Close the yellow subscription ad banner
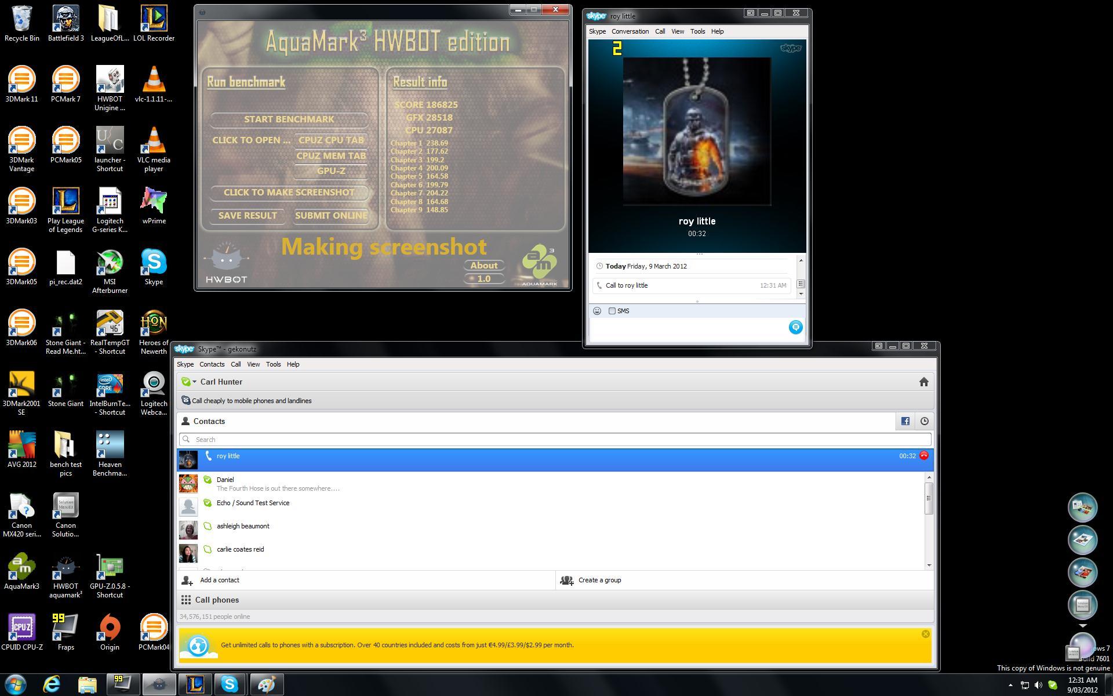Image resolution: width=1113 pixels, height=696 pixels. tap(925, 634)
